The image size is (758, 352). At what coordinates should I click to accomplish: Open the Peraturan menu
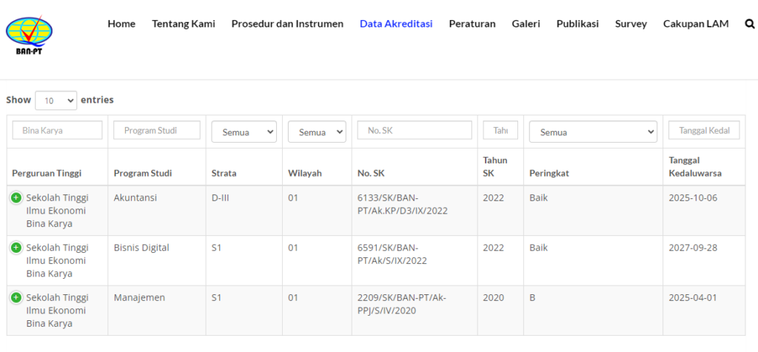(472, 24)
